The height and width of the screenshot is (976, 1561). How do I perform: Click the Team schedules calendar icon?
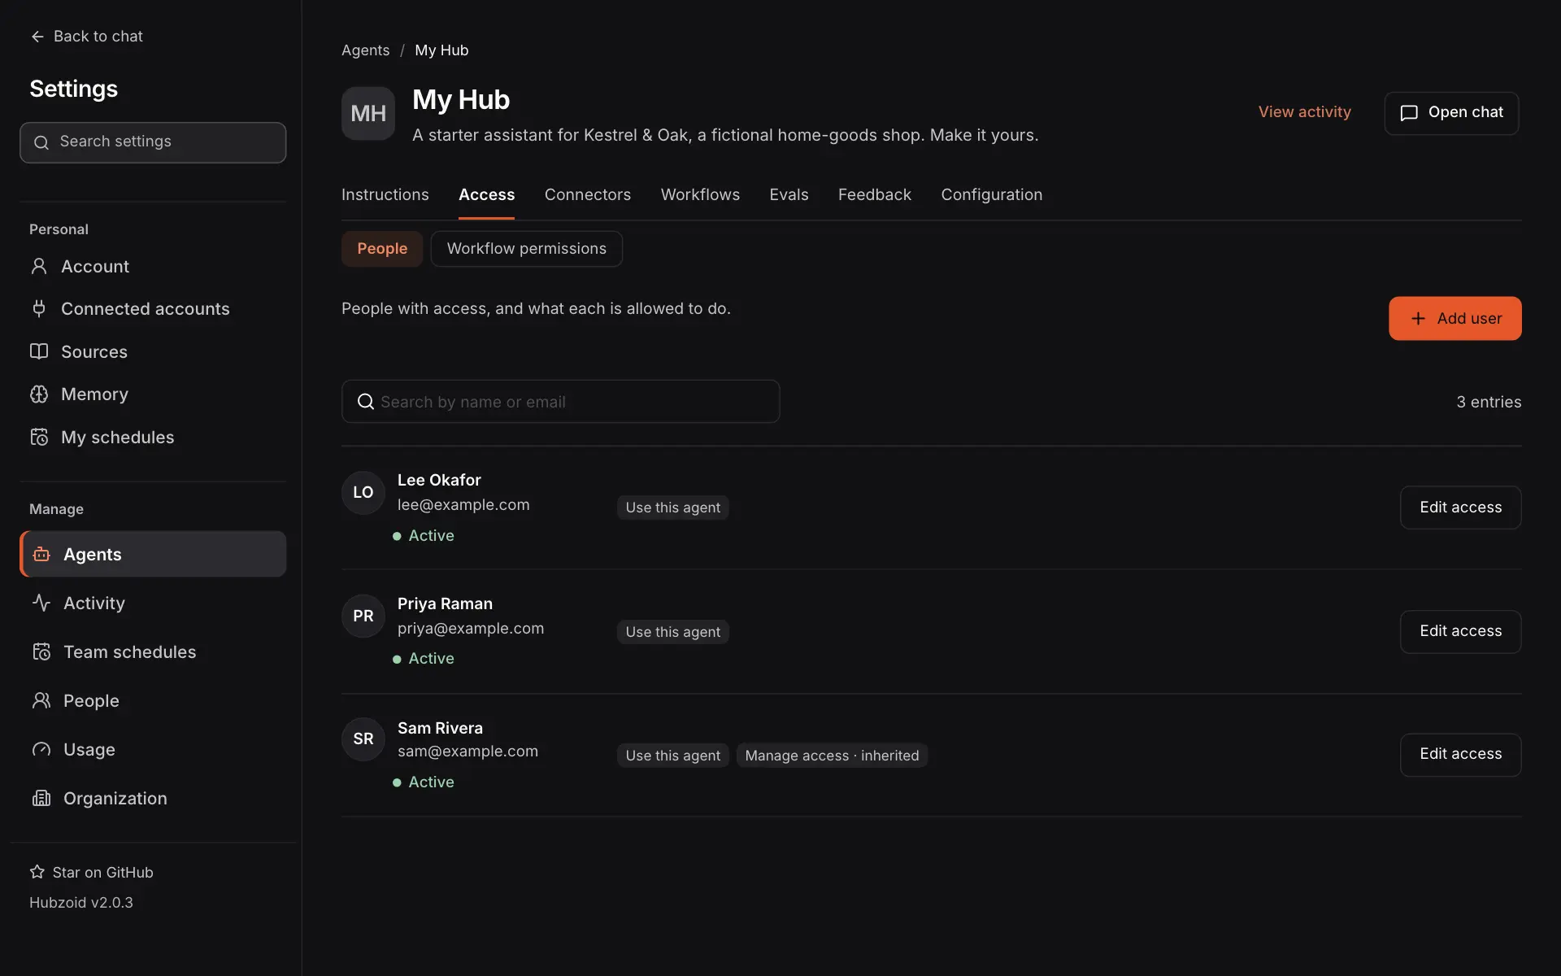[x=41, y=651]
